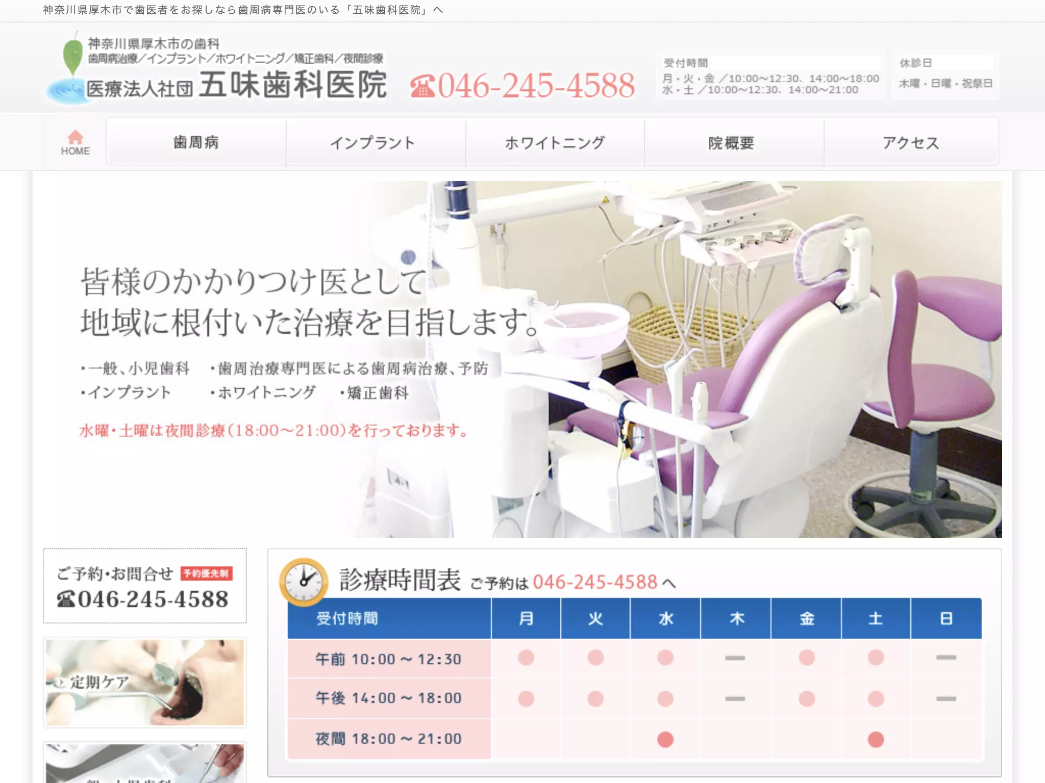Click the red 予約優先制 badge
The width and height of the screenshot is (1045, 783).
coord(207,573)
